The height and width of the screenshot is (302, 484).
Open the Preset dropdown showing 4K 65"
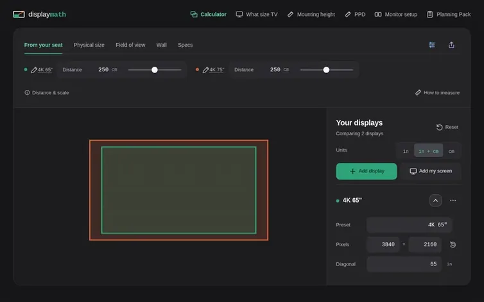coord(410,225)
